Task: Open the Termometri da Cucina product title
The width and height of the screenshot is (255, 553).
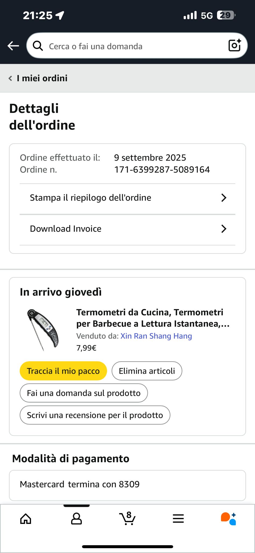Action: pyautogui.click(x=152, y=318)
